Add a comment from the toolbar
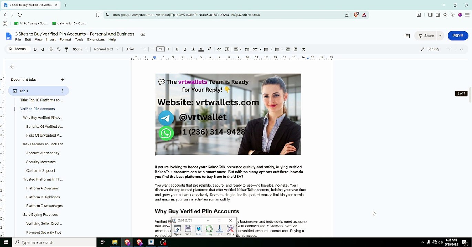Viewport: 472px width, 247px height. 227,49
